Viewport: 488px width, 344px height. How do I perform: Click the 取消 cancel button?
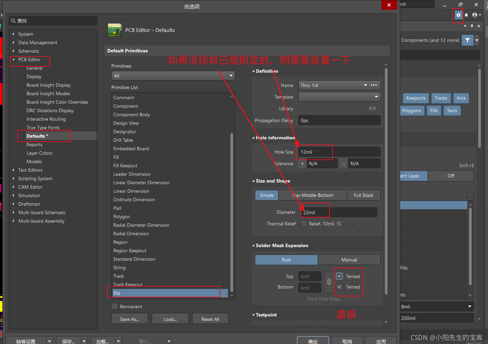pos(347,341)
